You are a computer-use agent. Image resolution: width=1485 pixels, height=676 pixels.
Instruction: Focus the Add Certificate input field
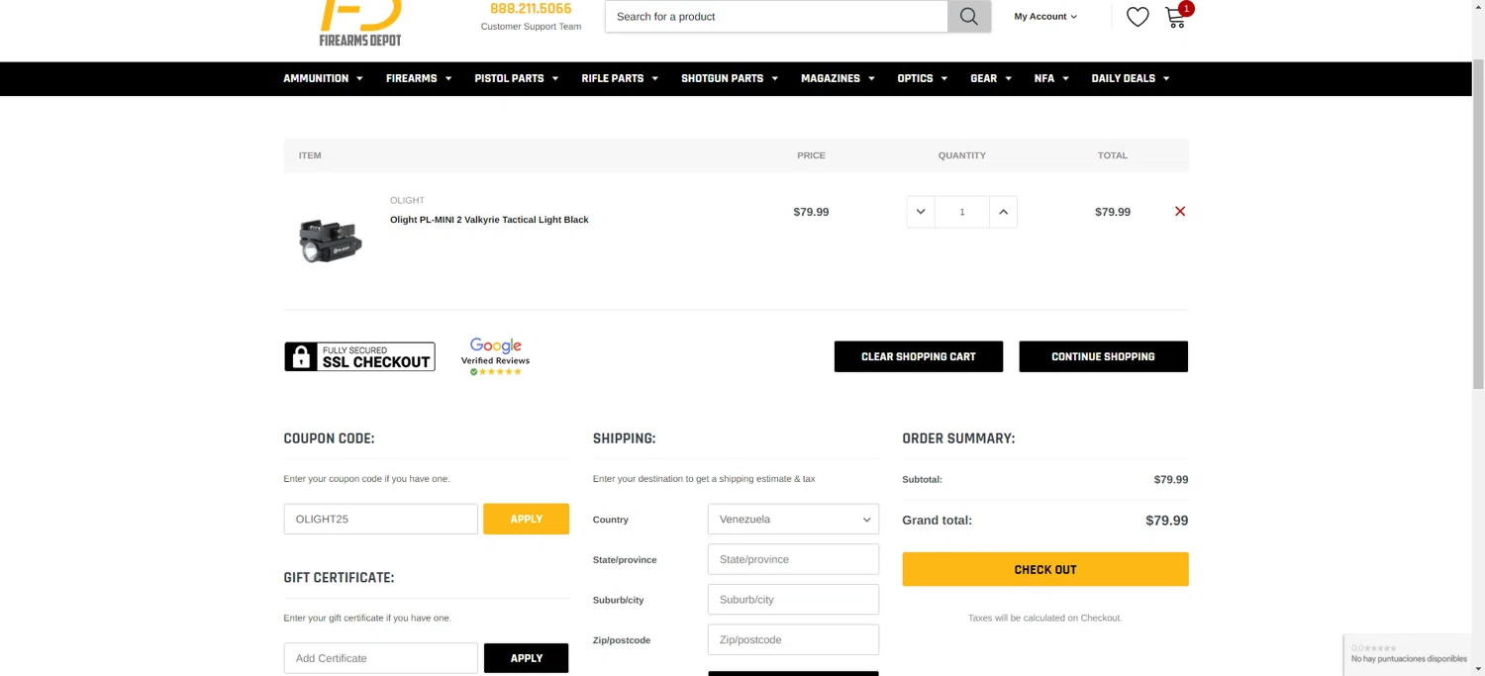tap(381, 658)
